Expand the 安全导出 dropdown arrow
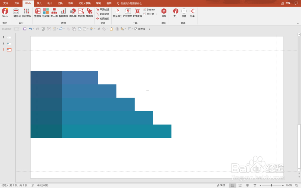The width and height of the screenshot is (301, 188). [x=118, y=19]
